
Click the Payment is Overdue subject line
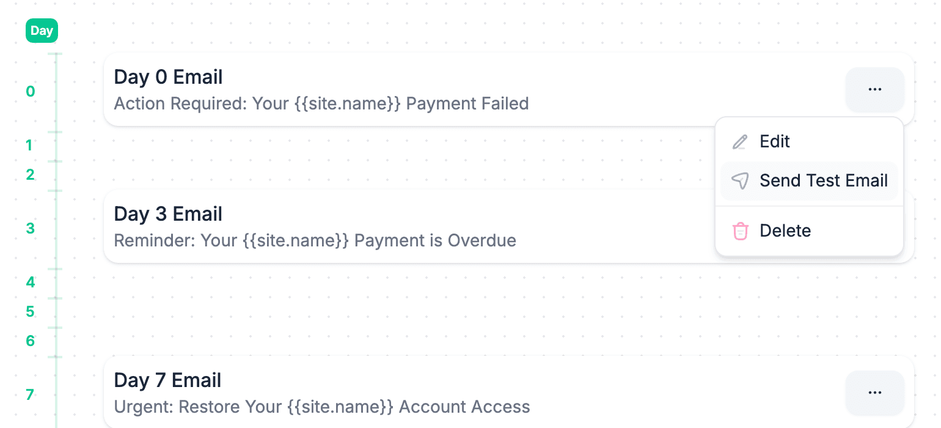(315, 240)
